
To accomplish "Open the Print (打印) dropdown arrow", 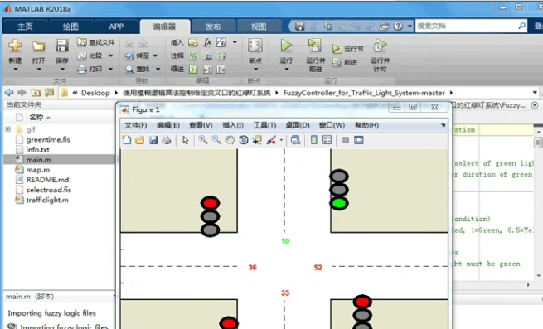I will click(x=110, y=70).
